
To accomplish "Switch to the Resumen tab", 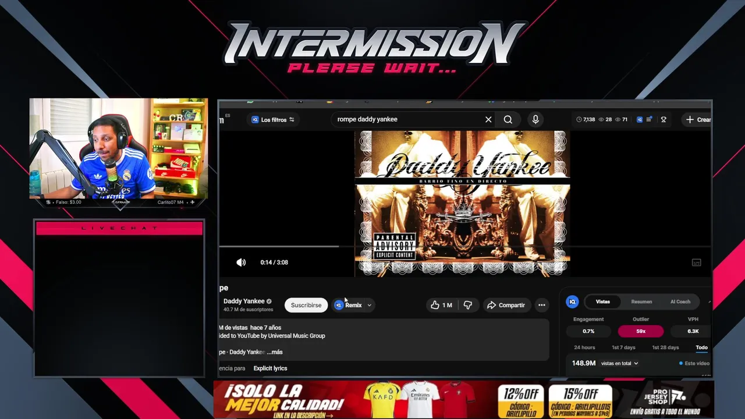I will (641, 301).
